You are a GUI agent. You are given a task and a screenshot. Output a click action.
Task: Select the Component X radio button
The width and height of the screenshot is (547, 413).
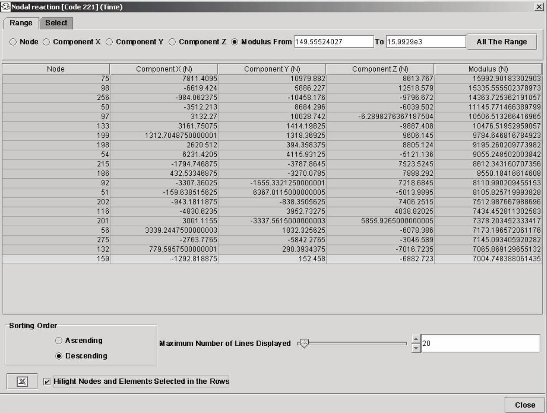coord(46,42)
